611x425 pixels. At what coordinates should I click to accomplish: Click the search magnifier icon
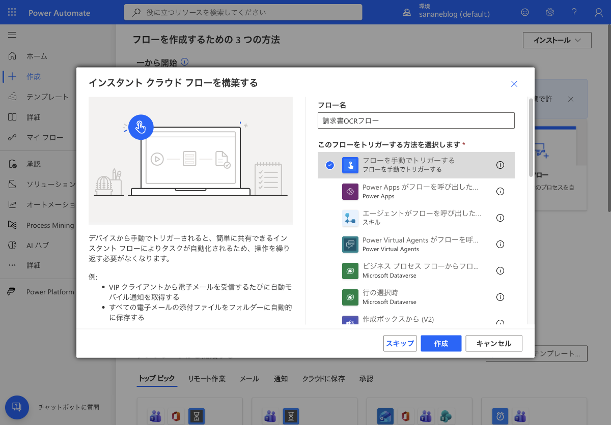[136, 13]
